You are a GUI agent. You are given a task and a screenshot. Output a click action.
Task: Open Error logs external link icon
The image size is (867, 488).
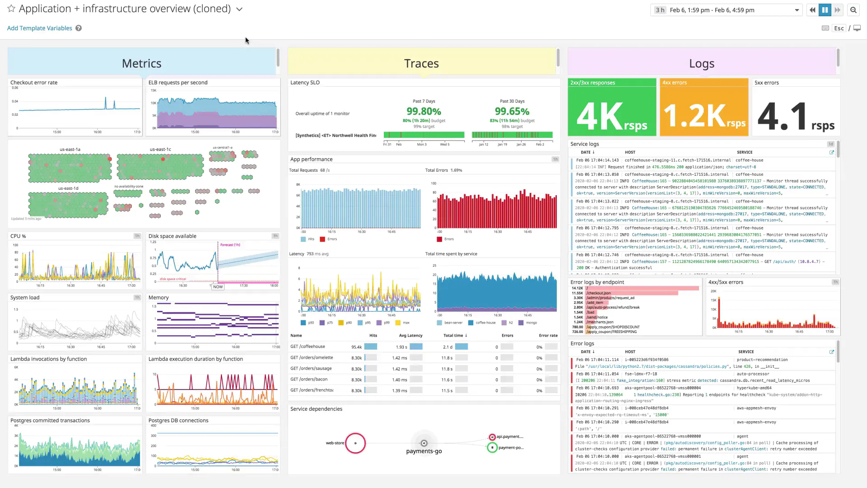(x=831, y=352)
